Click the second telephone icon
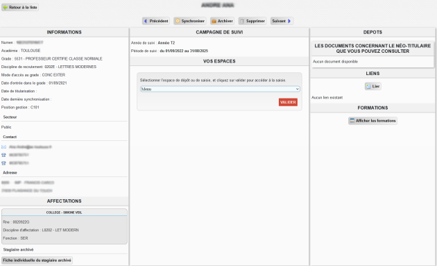The width and height of the screenshot is (437, 266). tap(3, 163)
